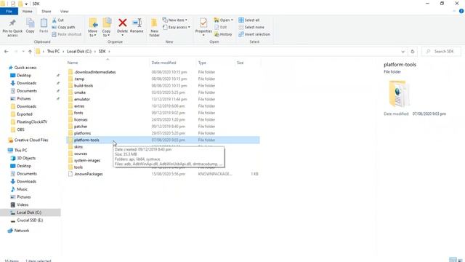This screenshot has width=465, height=262.
Task: Open Videos in the navigation pane
Action: point(23,205)
